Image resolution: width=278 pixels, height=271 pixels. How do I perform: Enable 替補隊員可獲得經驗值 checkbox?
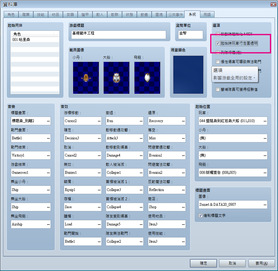(218, 90)
